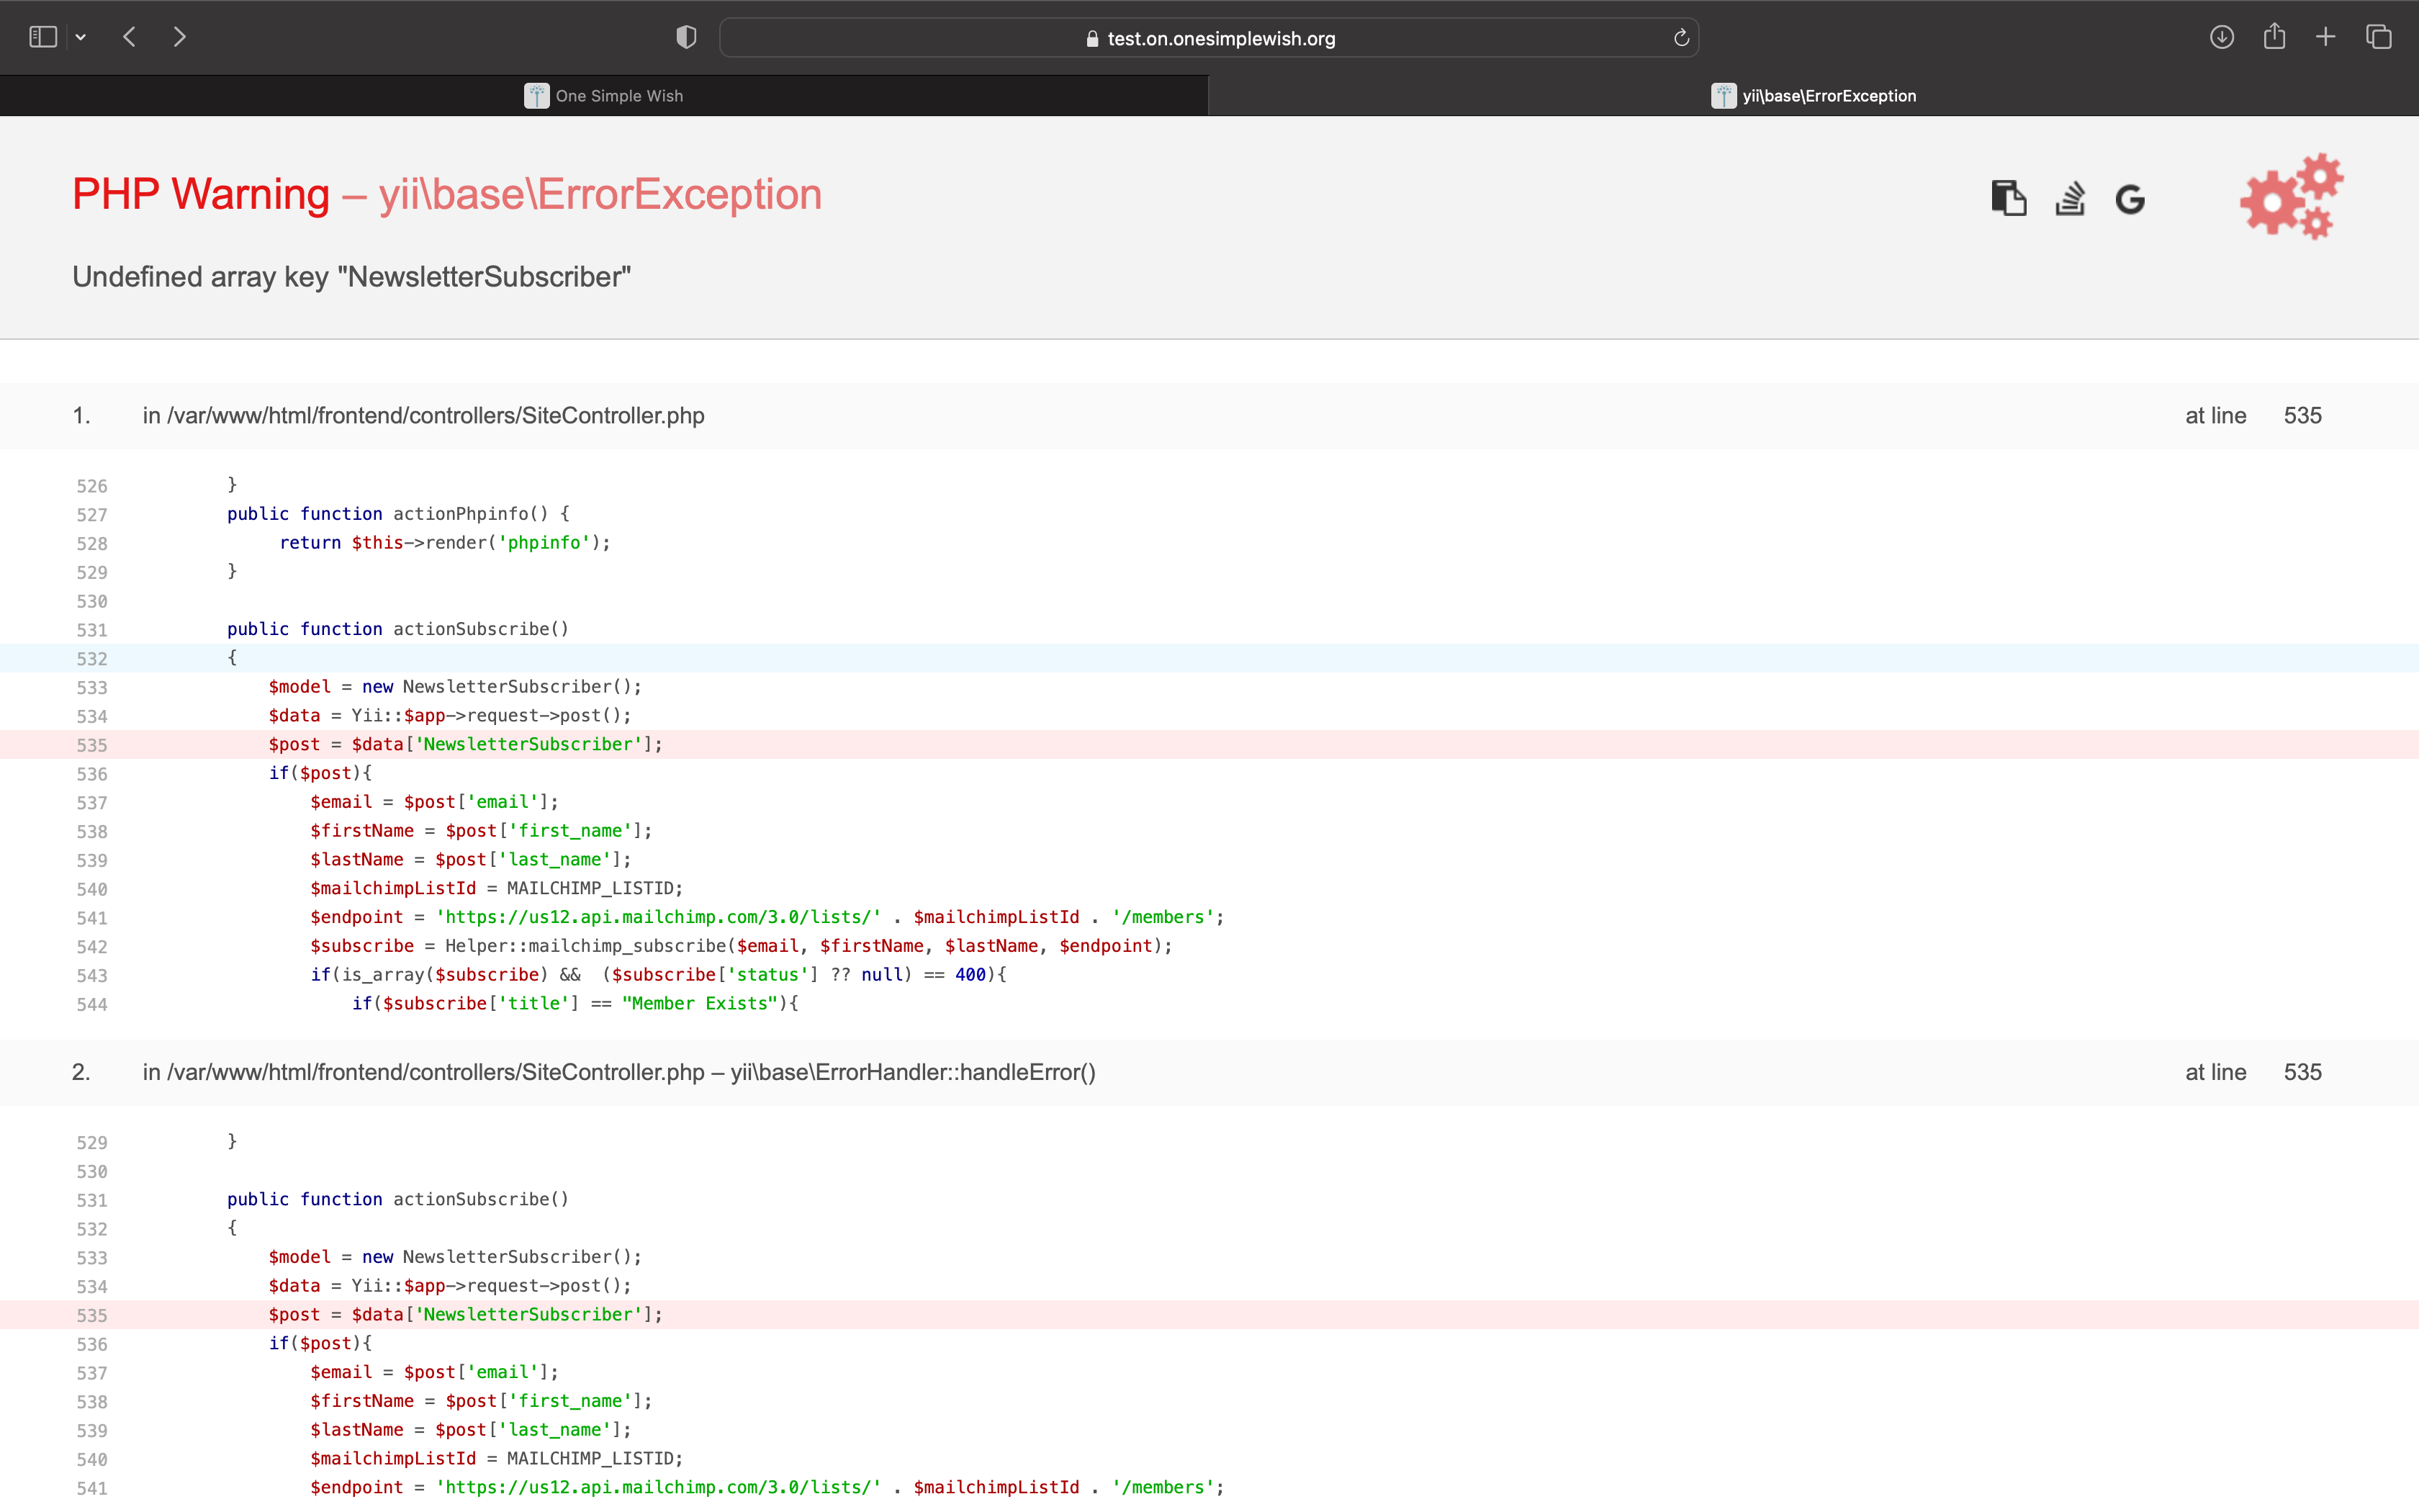This screenshot has height=1512, width=2419.
Task: Switch to the One Simple Wish tab
Action: coord(604,96)
